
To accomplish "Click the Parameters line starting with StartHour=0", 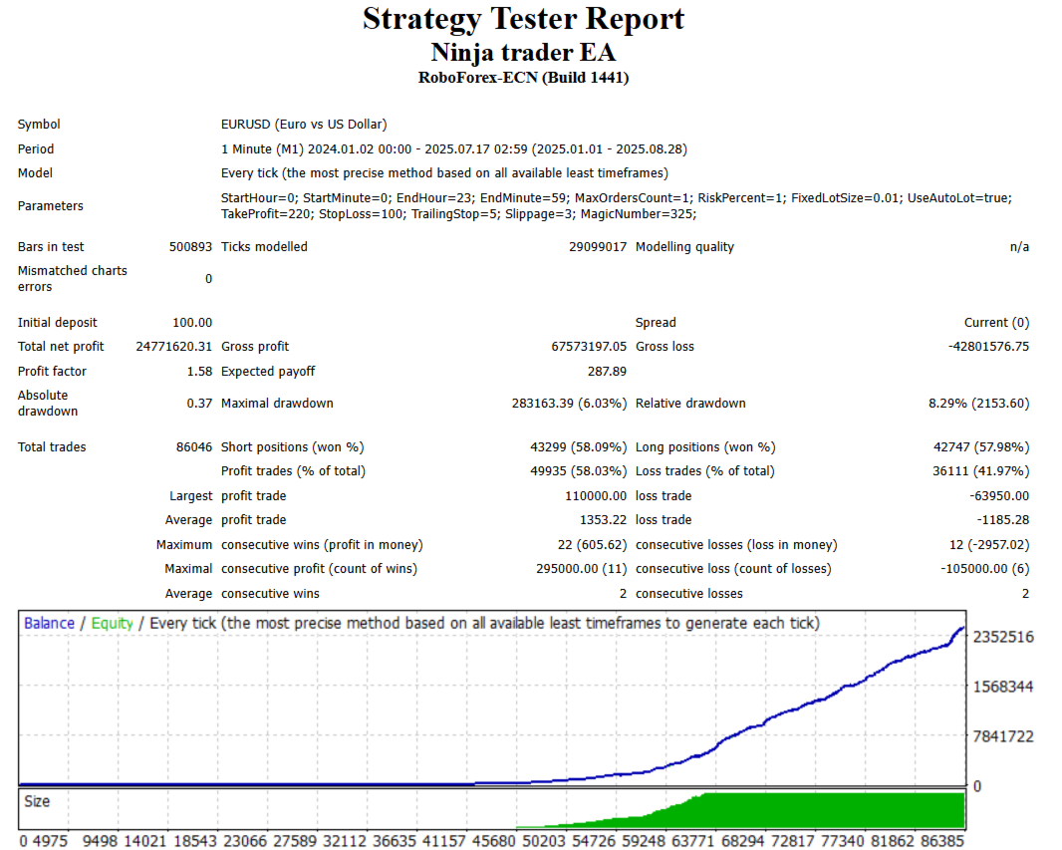I will (617, 197).
